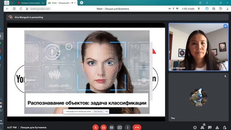Click the 6:37 PM clock in Meet

(12, 127)
